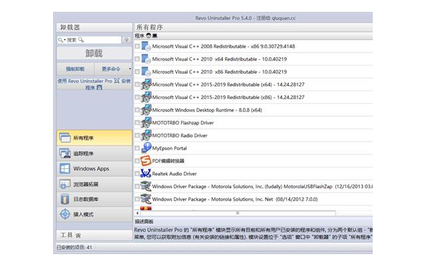This screenshot has width=426, height=266.
Task: Select MOTOTRBO Radio Driver entry text
Action: tap(180, 136)
